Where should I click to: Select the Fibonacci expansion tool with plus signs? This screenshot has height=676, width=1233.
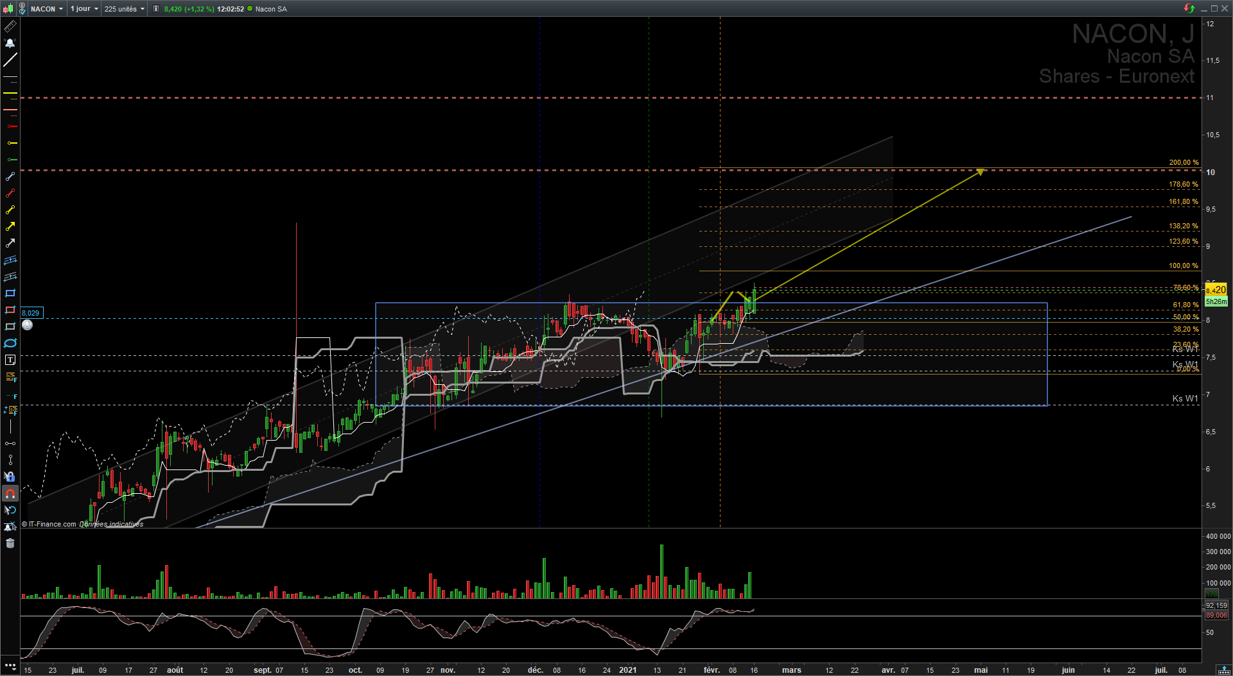click(x=10, y=410)
